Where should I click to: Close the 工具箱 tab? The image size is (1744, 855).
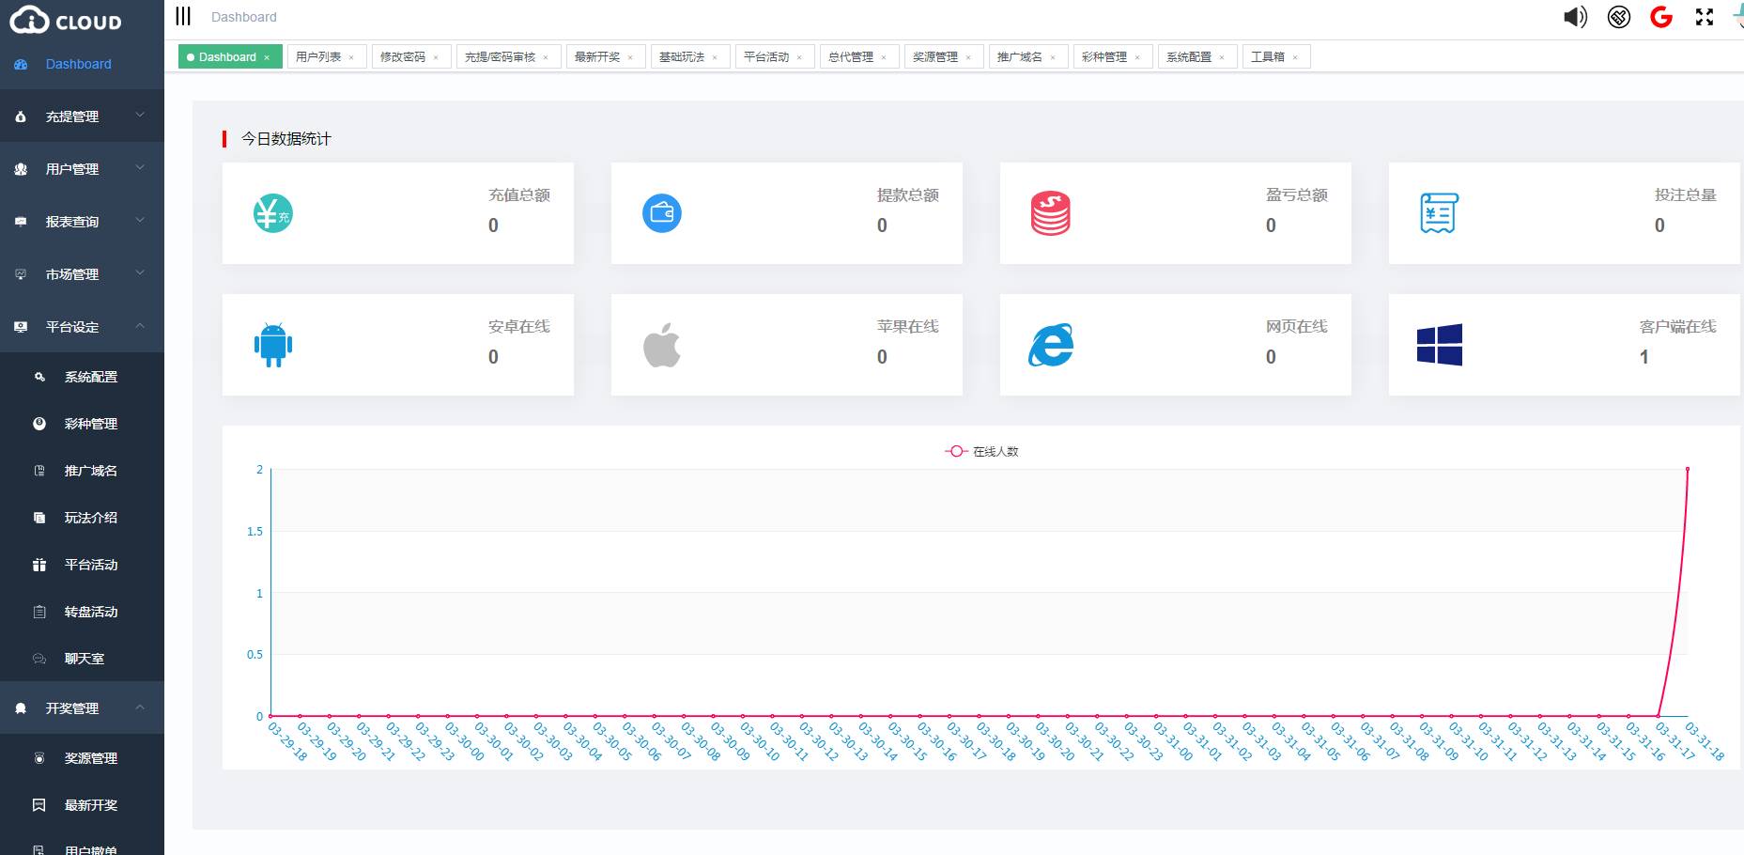1294,56
